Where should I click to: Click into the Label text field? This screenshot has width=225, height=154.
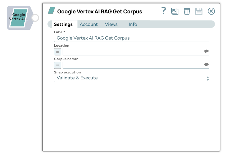[131, 38]
